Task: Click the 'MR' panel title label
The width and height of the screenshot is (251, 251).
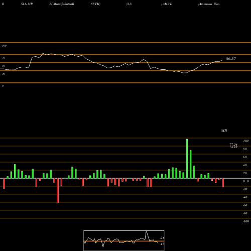Action: tap(224, 131)
